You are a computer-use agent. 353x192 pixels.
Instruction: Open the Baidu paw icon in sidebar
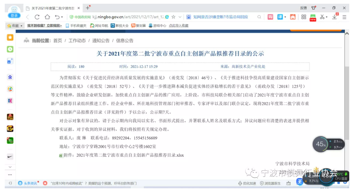10,77
